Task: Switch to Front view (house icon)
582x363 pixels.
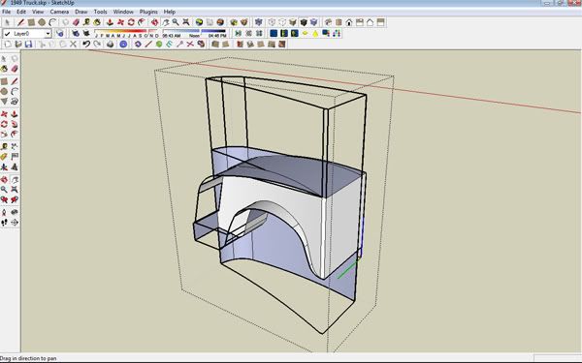Action: 349,22
